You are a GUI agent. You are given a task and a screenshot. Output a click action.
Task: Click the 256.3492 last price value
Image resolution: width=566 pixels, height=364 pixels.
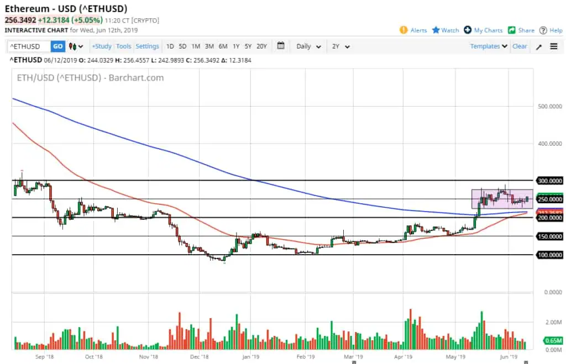20,20
